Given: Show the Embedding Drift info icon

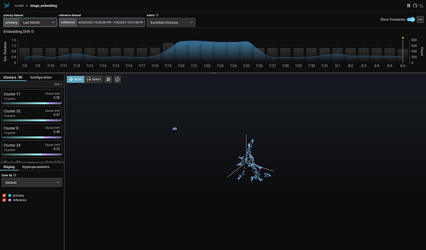Looking at the screenshot, I should [x=33, y=32].
